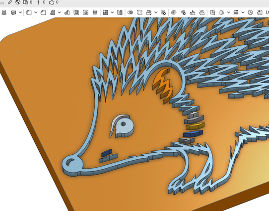Select the Delete part tool

(x=163, y=12)
